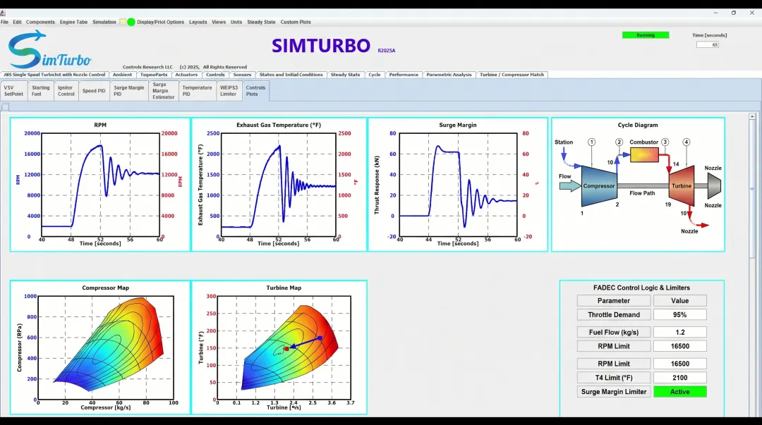This screenshot has width=762, height=425.
Task: Select the Ignitor Control sub-tab
Action: coord(66,91)
